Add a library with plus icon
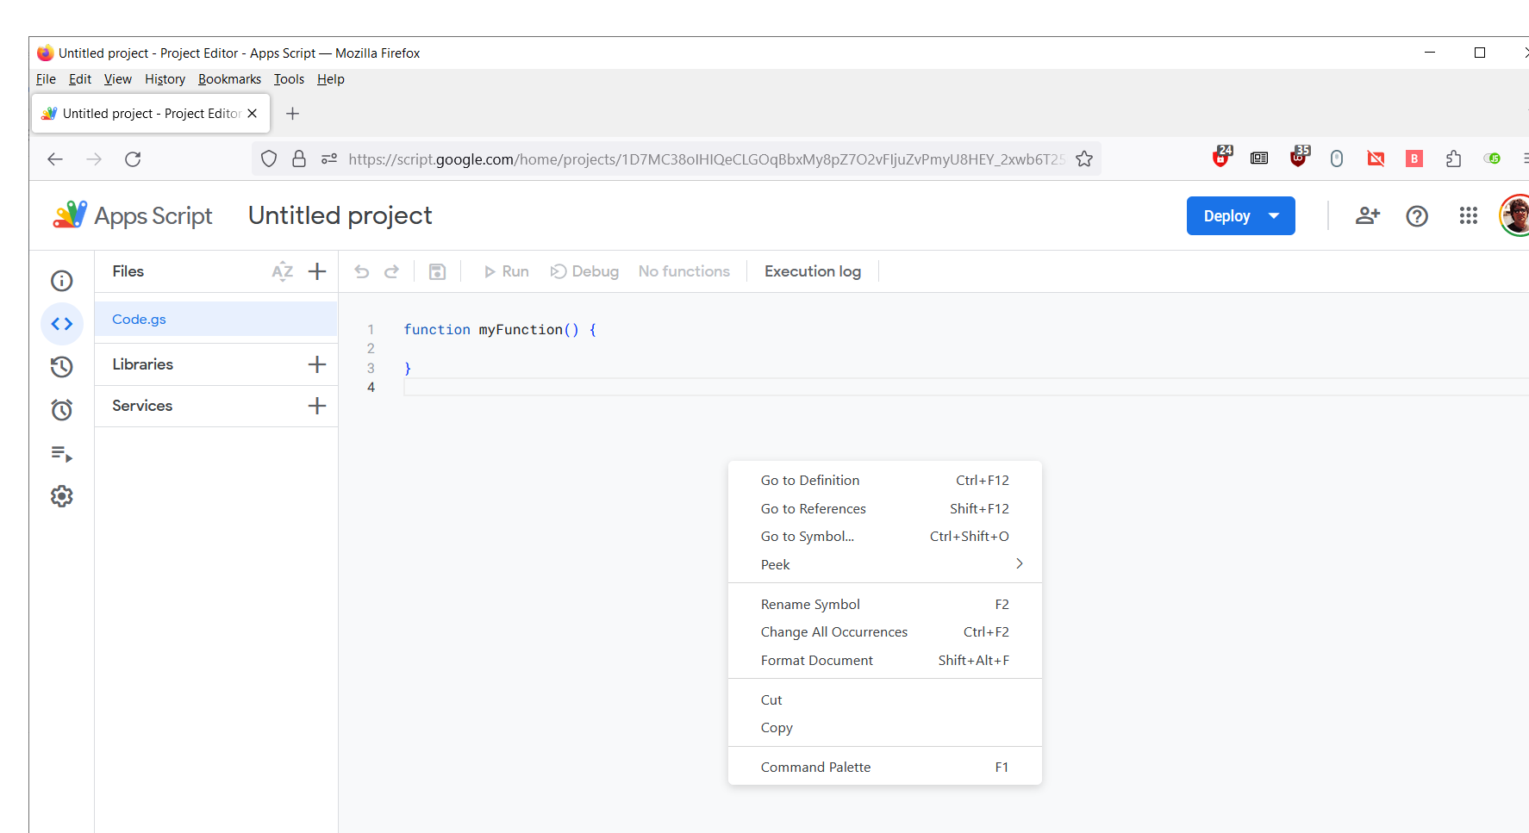 click(x=317, y=364)
